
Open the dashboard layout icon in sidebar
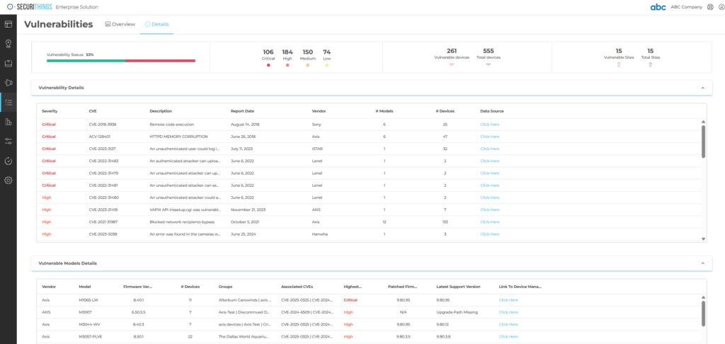click(x=8, y=25)
